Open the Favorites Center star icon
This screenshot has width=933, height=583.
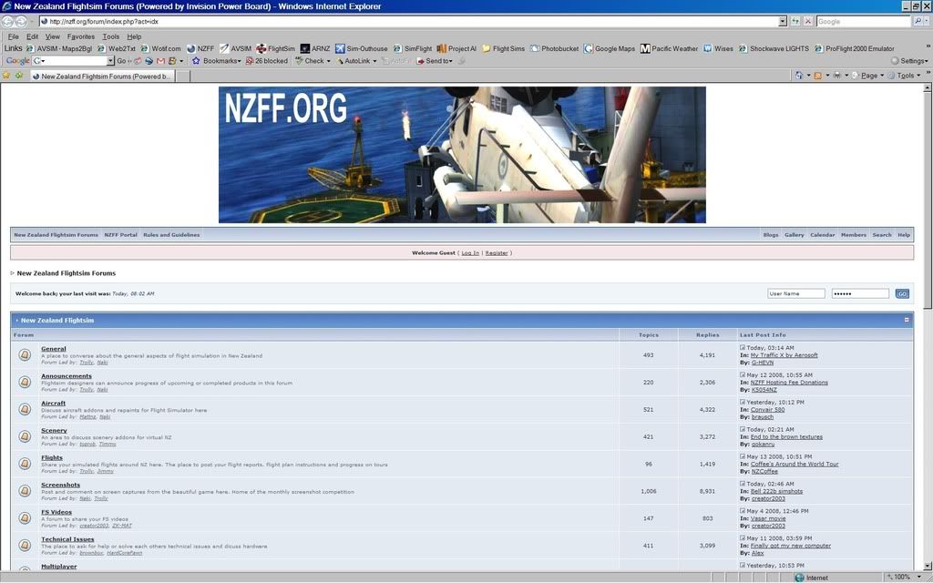tap(6, 76)
